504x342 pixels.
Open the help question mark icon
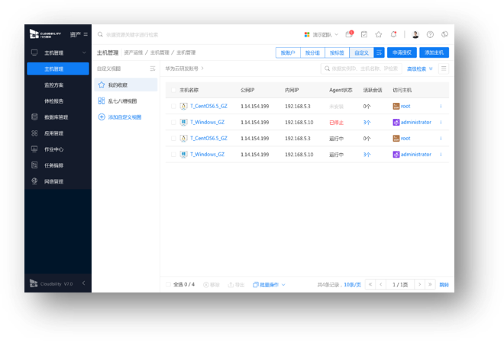430,34
